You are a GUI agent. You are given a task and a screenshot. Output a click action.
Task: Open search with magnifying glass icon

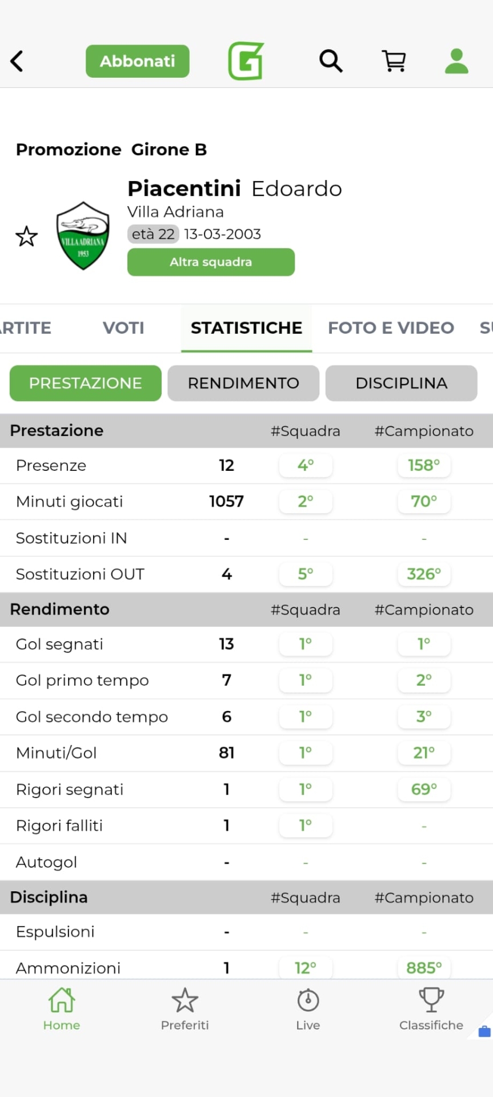coord(331,61)
